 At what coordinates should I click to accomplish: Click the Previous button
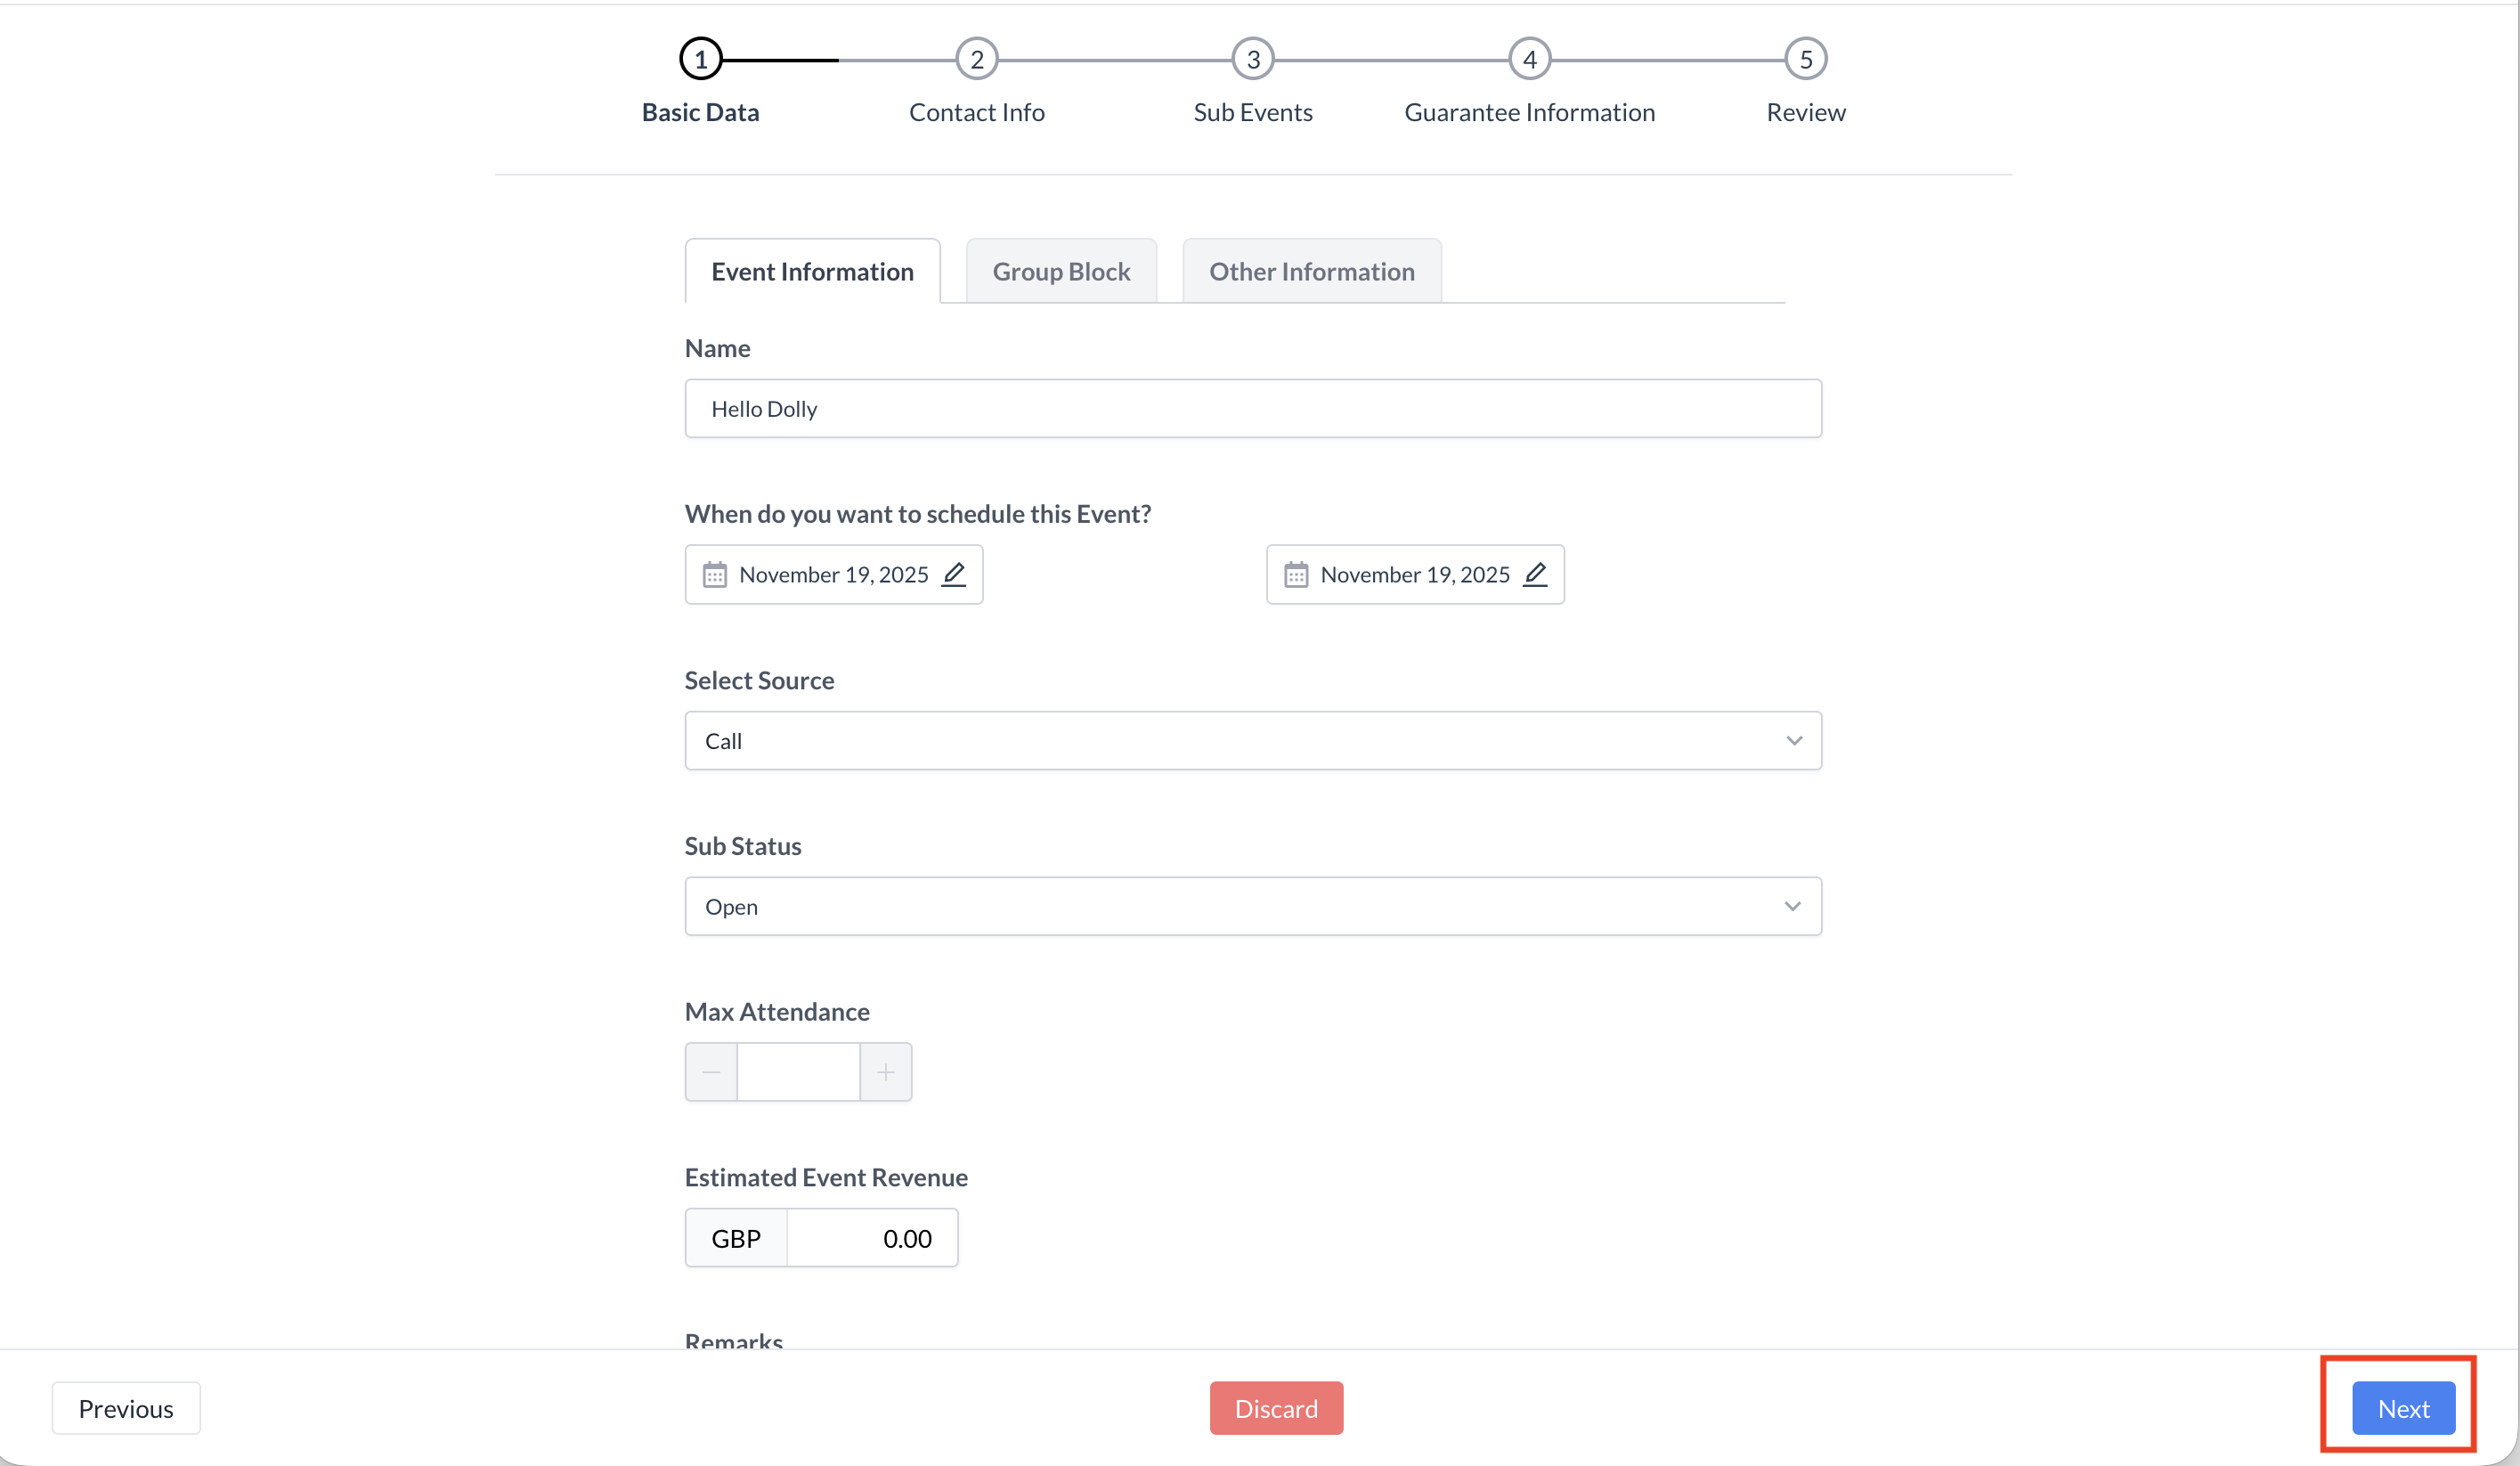[126, 1408]
